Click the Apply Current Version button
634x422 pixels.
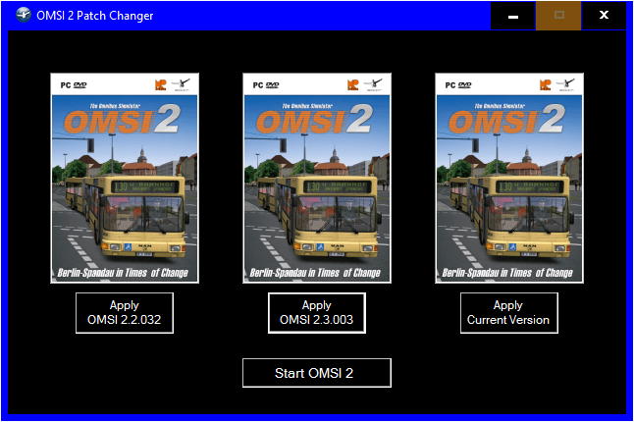tap(508, 313)
